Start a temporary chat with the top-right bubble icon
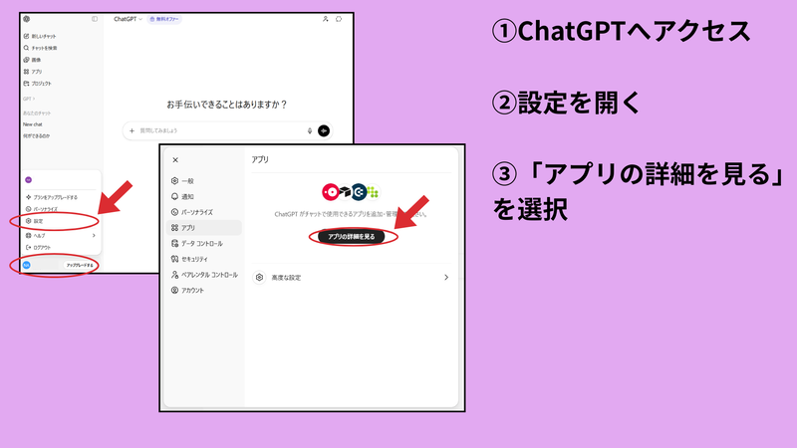The image size is (797, 448). coord(339,19)
